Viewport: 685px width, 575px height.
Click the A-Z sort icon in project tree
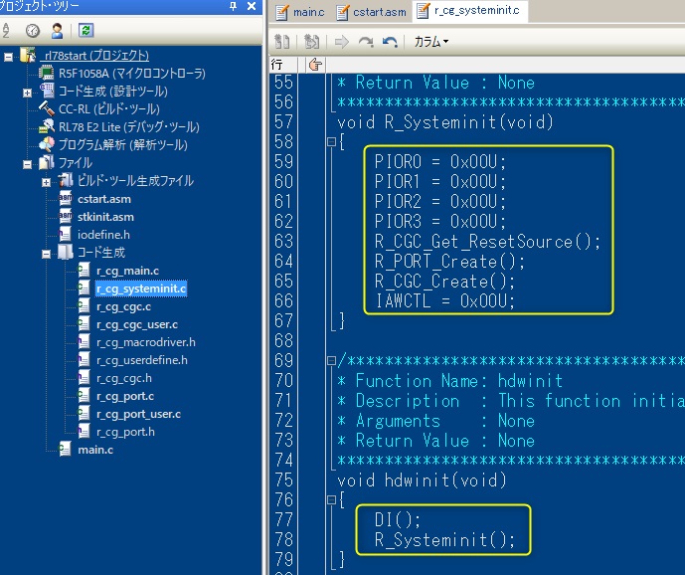[6, 32]
